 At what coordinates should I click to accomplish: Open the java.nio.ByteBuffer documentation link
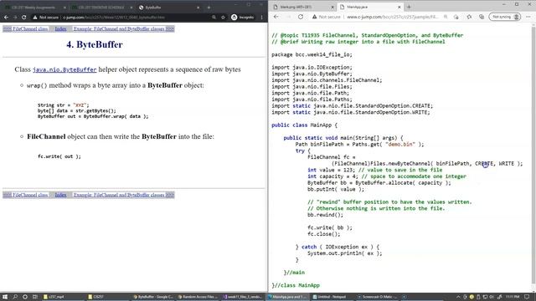[64, 69]
